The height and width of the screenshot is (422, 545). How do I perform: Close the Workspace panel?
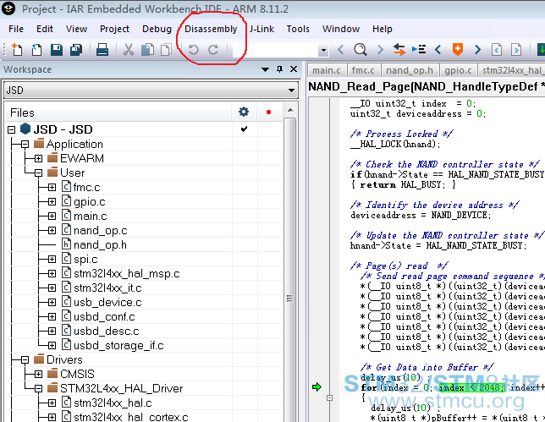tap(294, 69)
